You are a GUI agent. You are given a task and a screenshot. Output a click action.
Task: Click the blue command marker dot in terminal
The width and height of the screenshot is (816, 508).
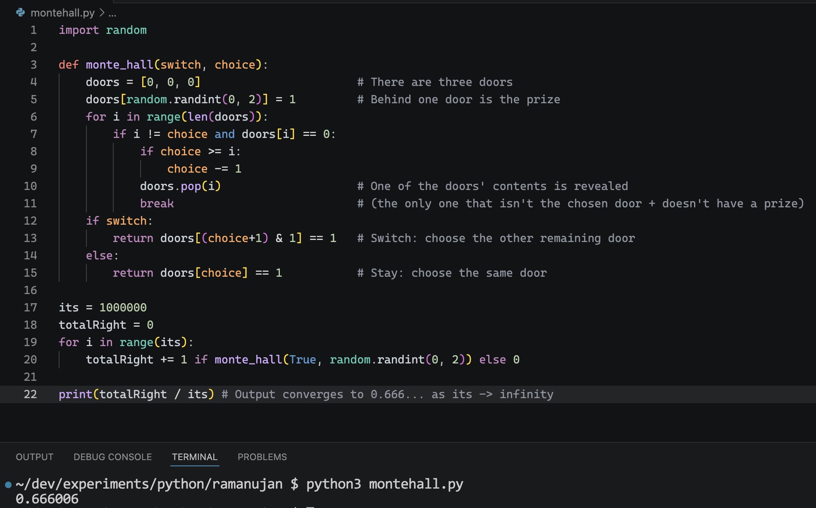tap(8, 484)
